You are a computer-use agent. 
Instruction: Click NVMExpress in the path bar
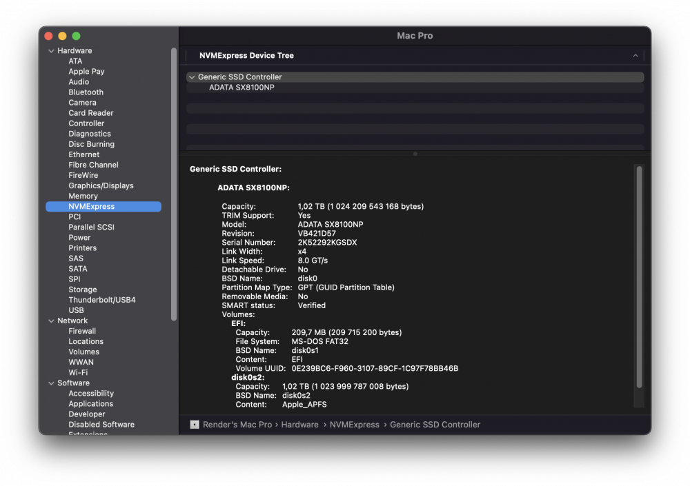354,425
